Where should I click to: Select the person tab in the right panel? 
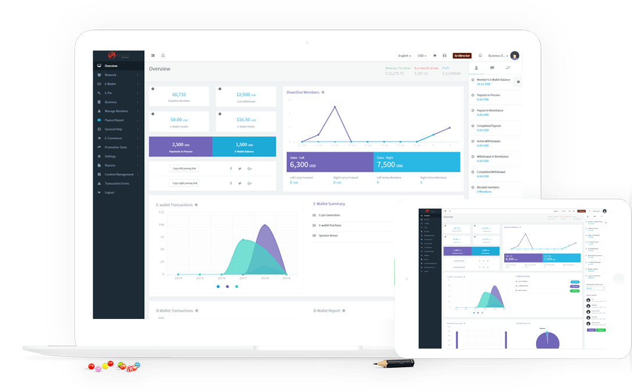[476, 68]
